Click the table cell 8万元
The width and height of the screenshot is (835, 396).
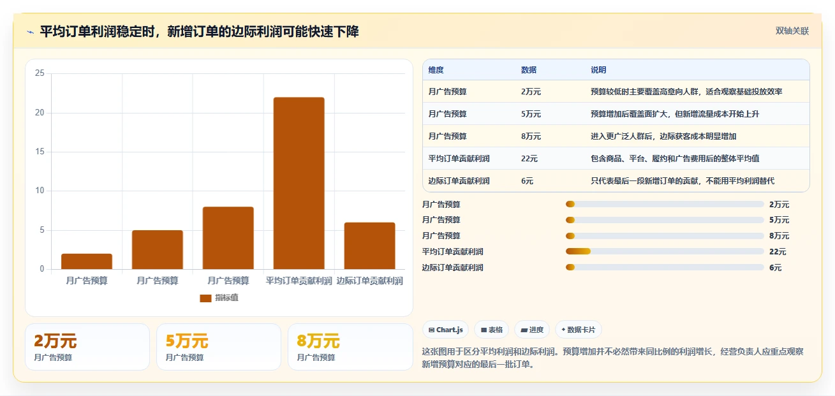531,136
